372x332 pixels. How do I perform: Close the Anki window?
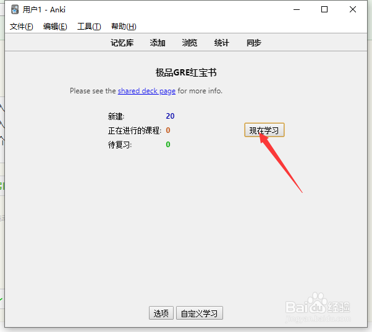[353, 9]
